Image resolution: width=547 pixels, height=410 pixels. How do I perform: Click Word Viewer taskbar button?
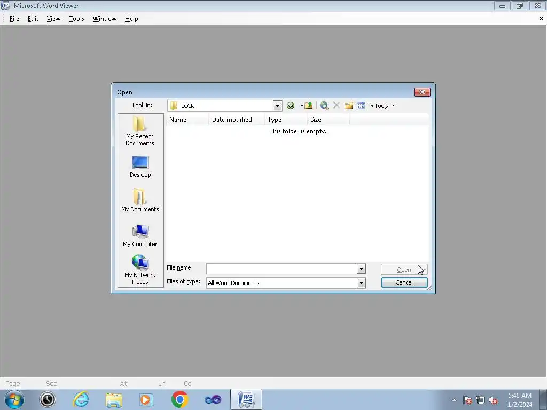(x=246, y=399)
